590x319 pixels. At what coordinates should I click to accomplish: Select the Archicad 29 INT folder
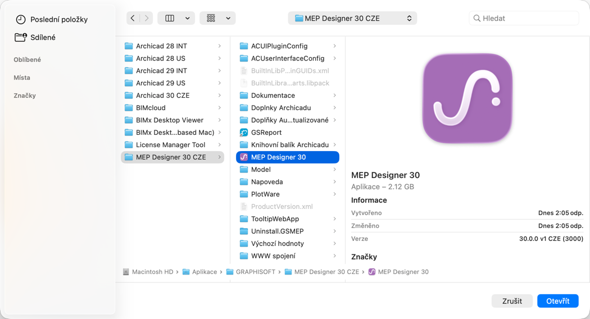coord(173,71)
